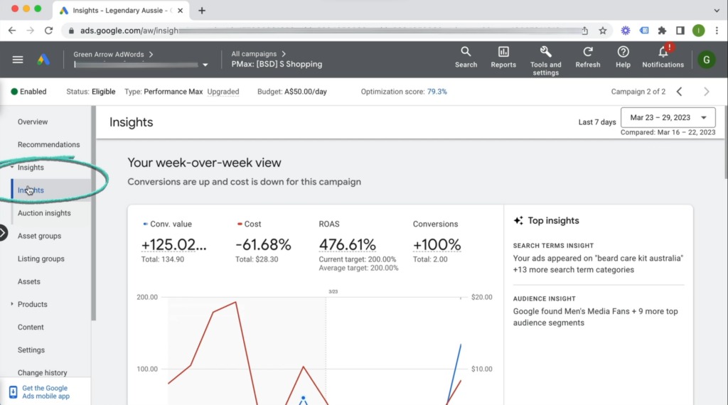Viewport: 728px width, 405px height.
Task: Click the Budget A$50.00/day text
Action: (x=292, y=92)
